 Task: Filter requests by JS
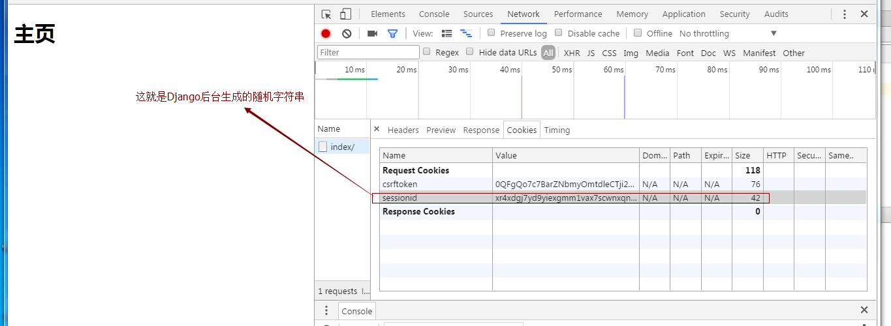coord(591,53)
